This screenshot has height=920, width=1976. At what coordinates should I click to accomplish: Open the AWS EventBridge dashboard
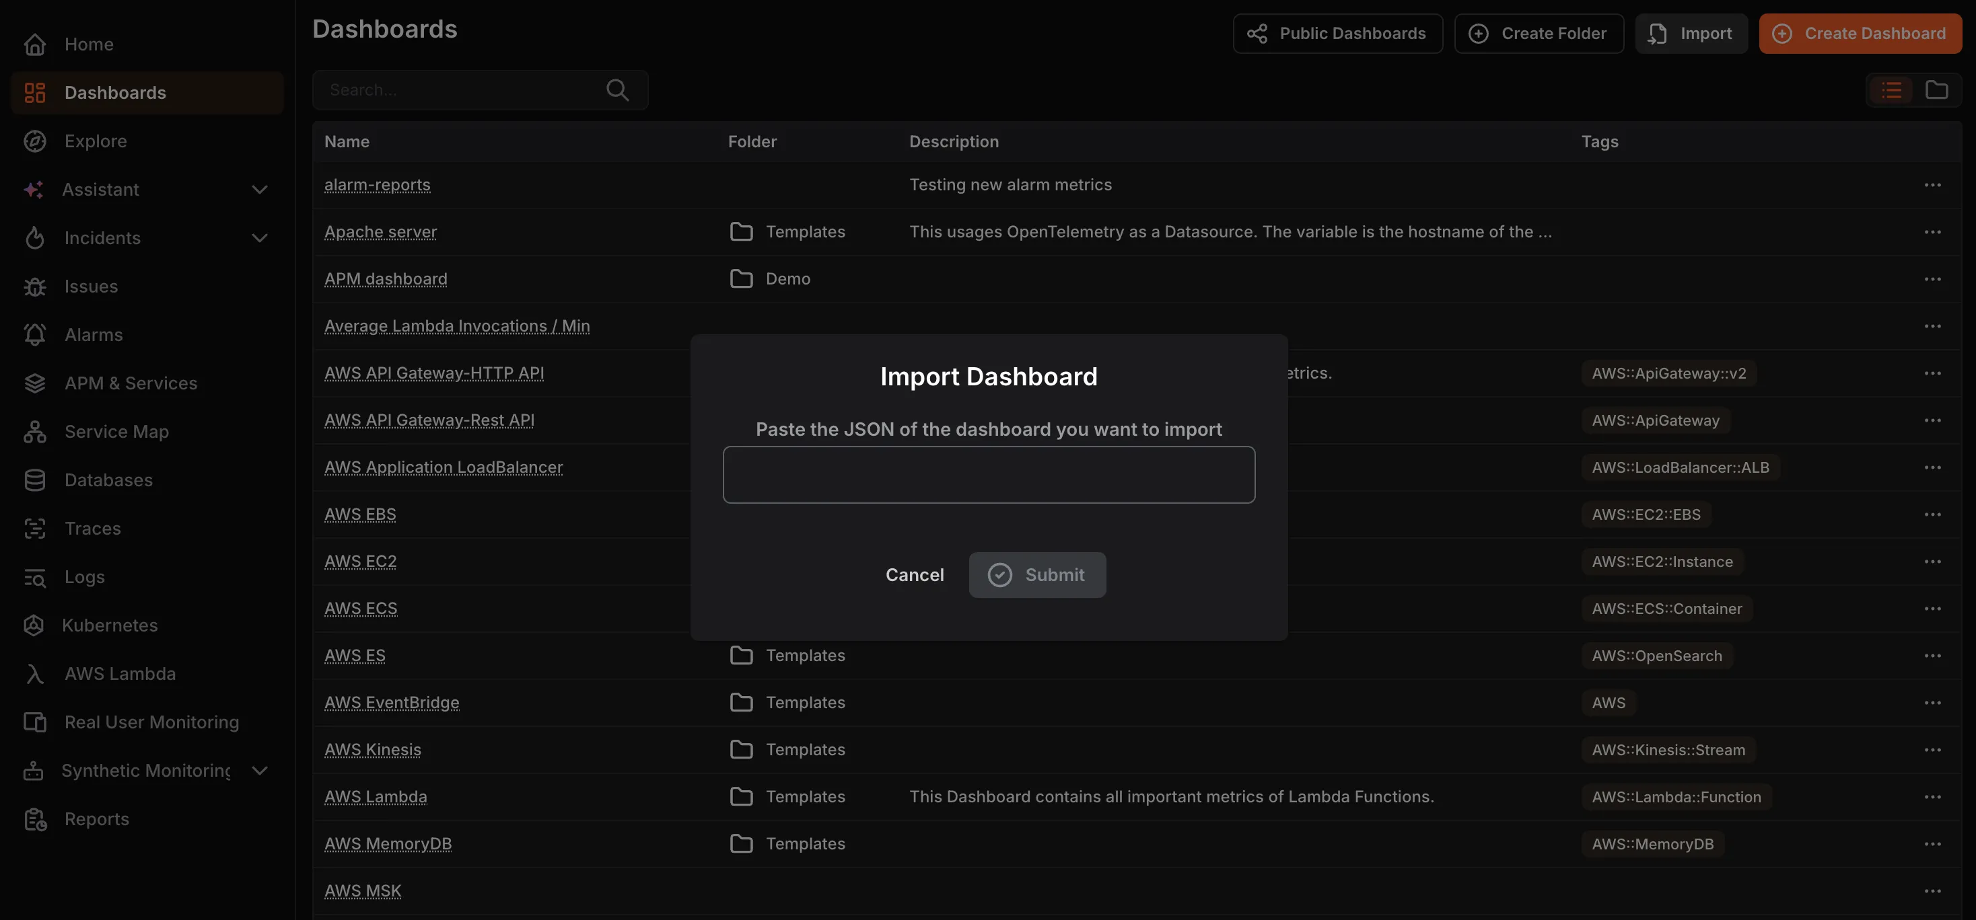point(392,702)
